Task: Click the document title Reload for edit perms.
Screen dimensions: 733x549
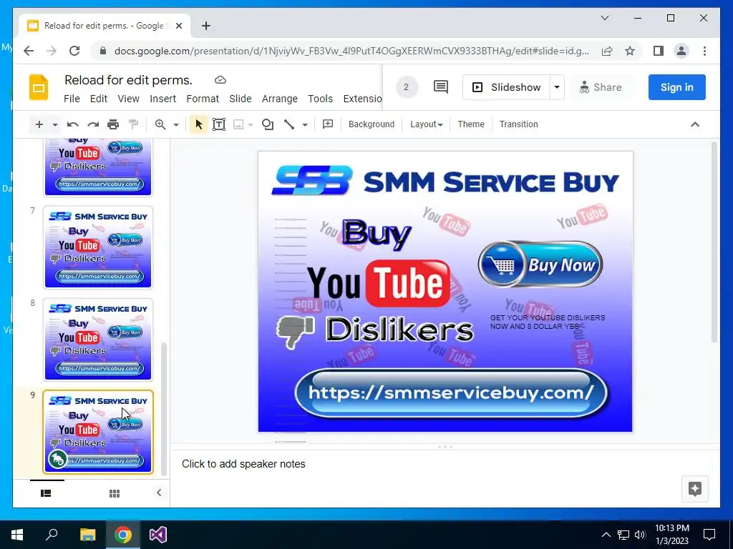Action: (x=129, y=80)
